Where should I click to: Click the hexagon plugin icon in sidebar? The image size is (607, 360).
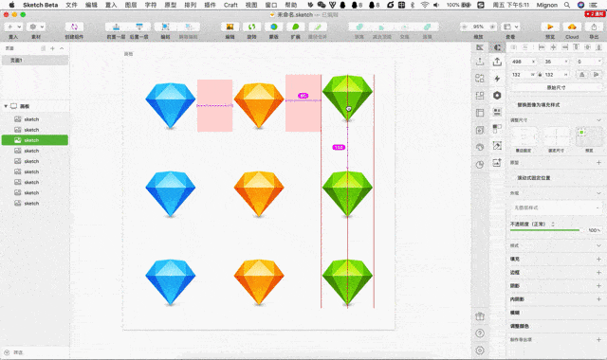pyautogui.click(x=497, y=95)
